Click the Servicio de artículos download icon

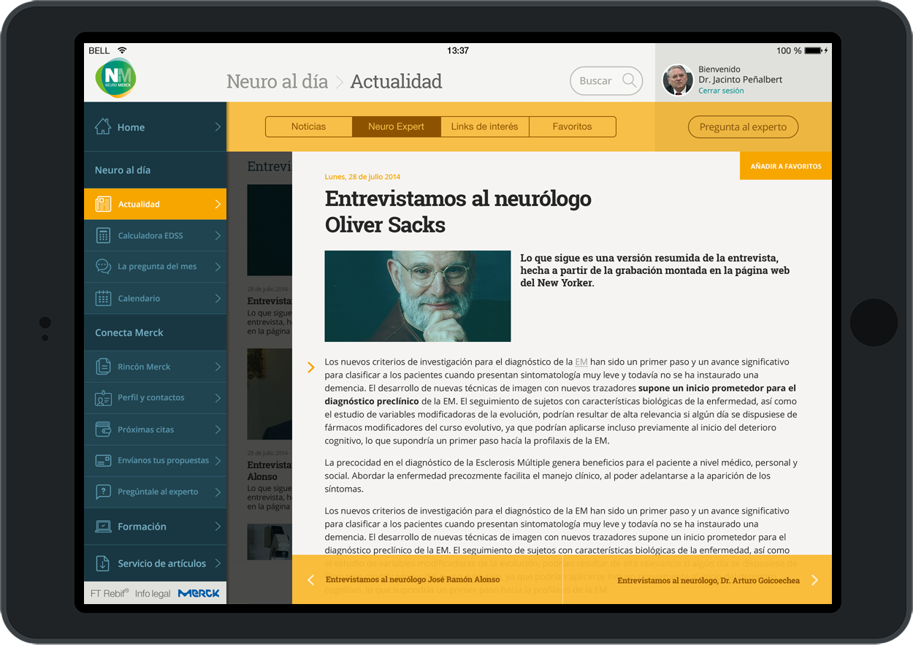point(104,563)
